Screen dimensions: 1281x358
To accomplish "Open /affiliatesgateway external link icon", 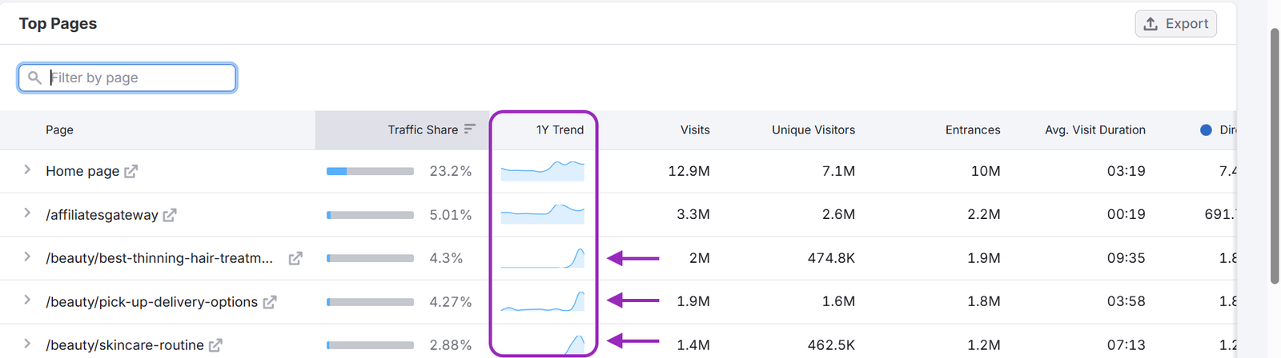I will click(x=170, y=215).
